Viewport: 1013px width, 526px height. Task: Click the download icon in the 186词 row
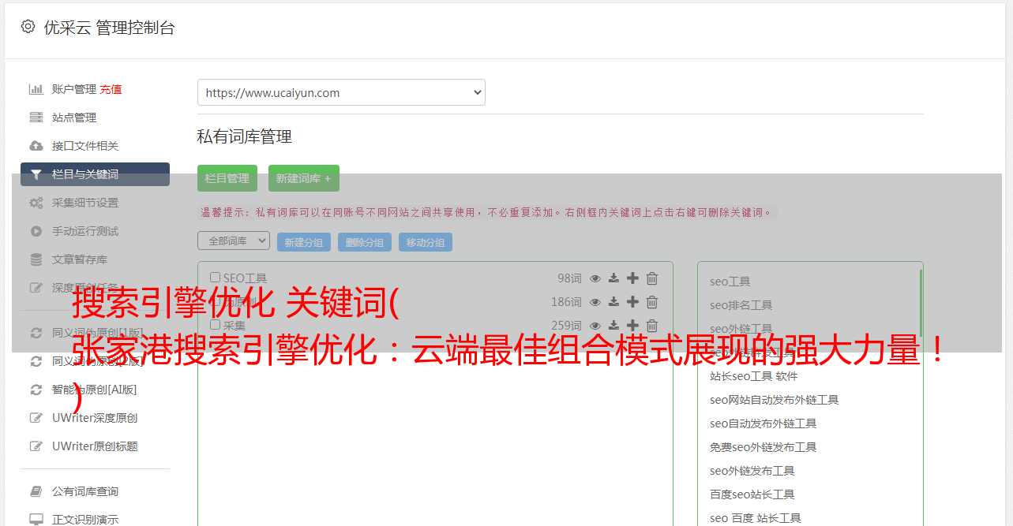coord(613,302)
